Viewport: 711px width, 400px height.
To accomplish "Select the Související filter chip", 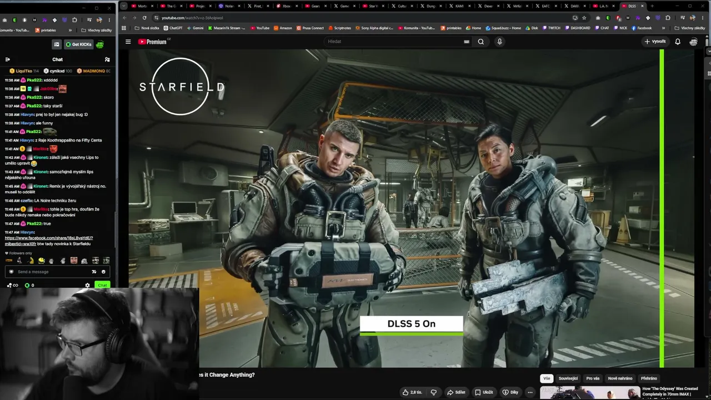I will (x=568, y=378).
